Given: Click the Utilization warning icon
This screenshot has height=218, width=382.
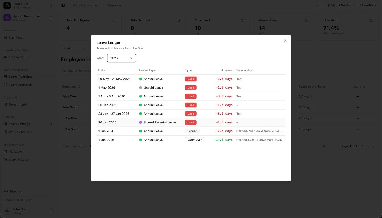Looking at the screenshot, I should tap(371, 20).
